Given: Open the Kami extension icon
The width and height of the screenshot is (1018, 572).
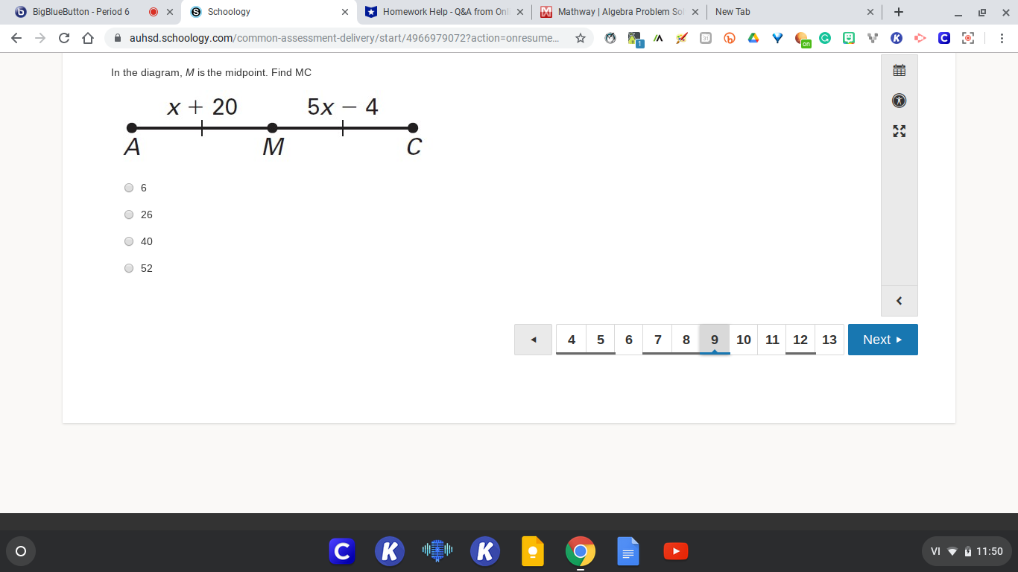Looking at the screenshot, I should pos(896,38).
